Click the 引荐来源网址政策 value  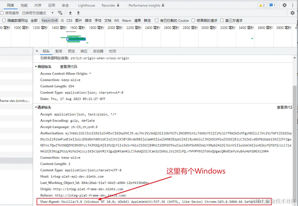pos(100,58)
